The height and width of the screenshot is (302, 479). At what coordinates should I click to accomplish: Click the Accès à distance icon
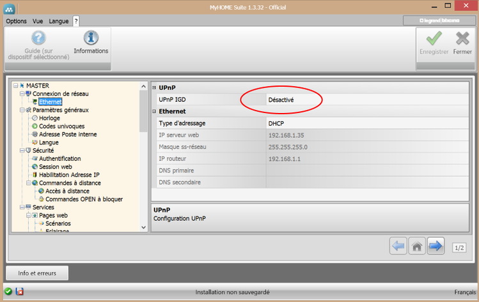41,191
